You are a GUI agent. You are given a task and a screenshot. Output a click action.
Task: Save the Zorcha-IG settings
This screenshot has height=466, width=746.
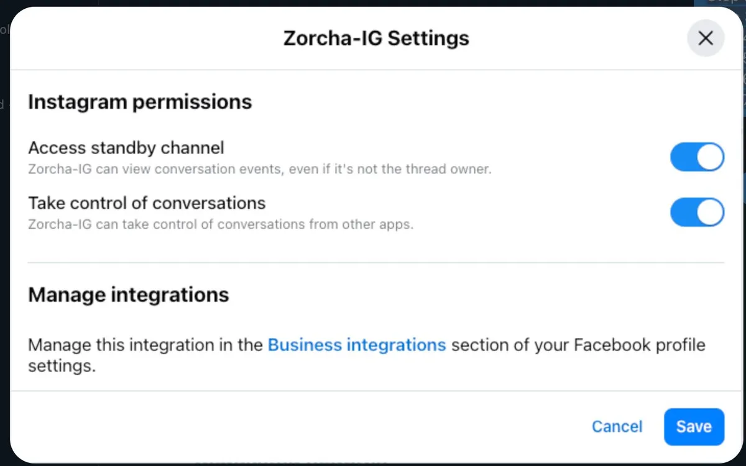[694, 427]
